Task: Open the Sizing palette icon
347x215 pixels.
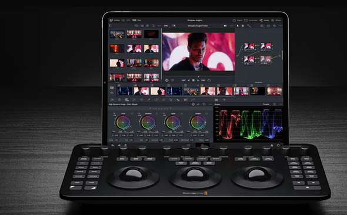Action: tap(193, 100)
